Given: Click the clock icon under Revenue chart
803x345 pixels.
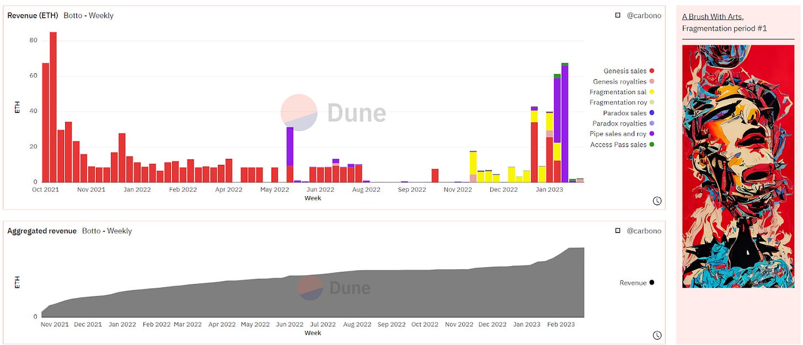Looking at the screenshot, I should 657,201.
